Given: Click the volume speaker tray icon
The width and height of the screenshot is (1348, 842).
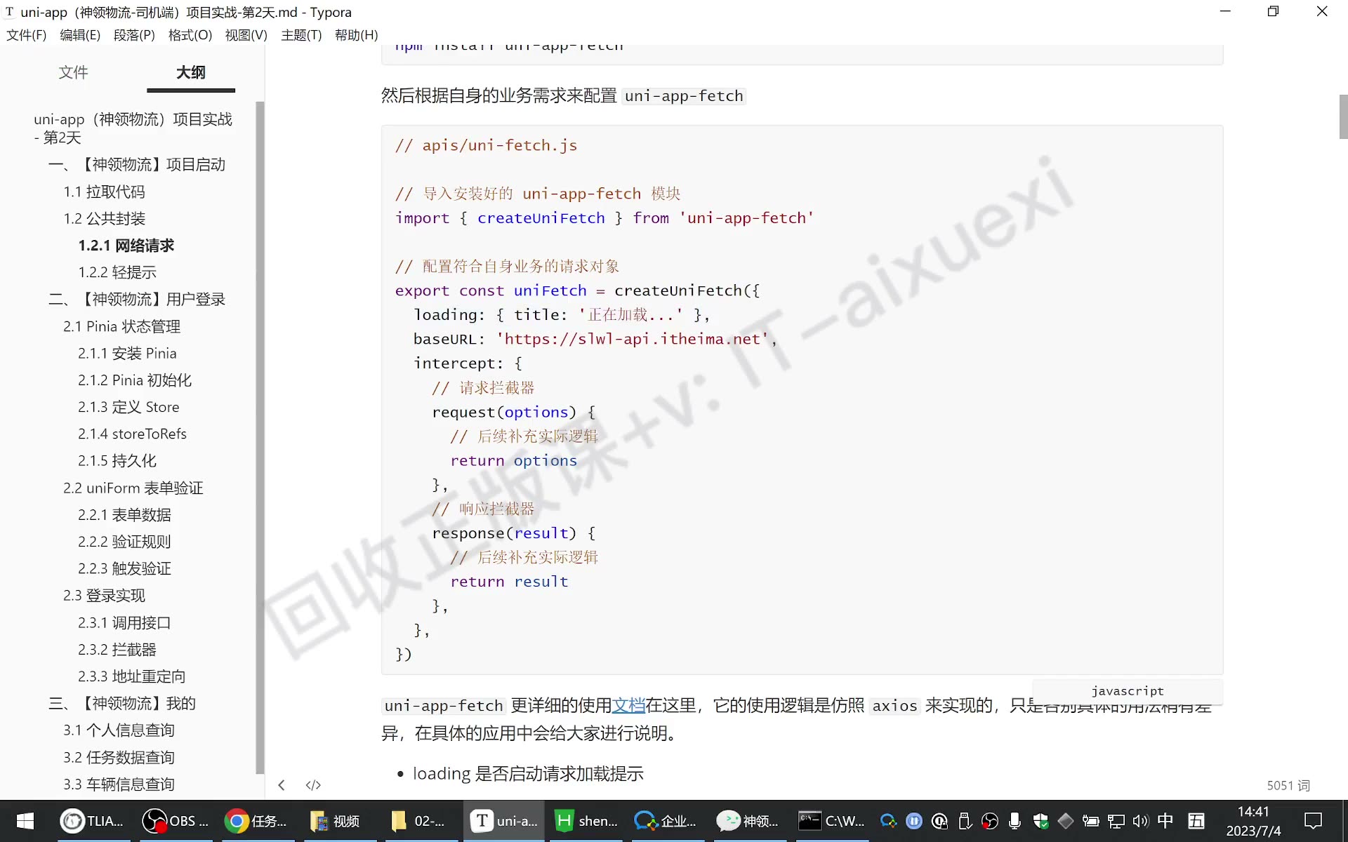Looking at the screenshot, I should (1140, 821).
